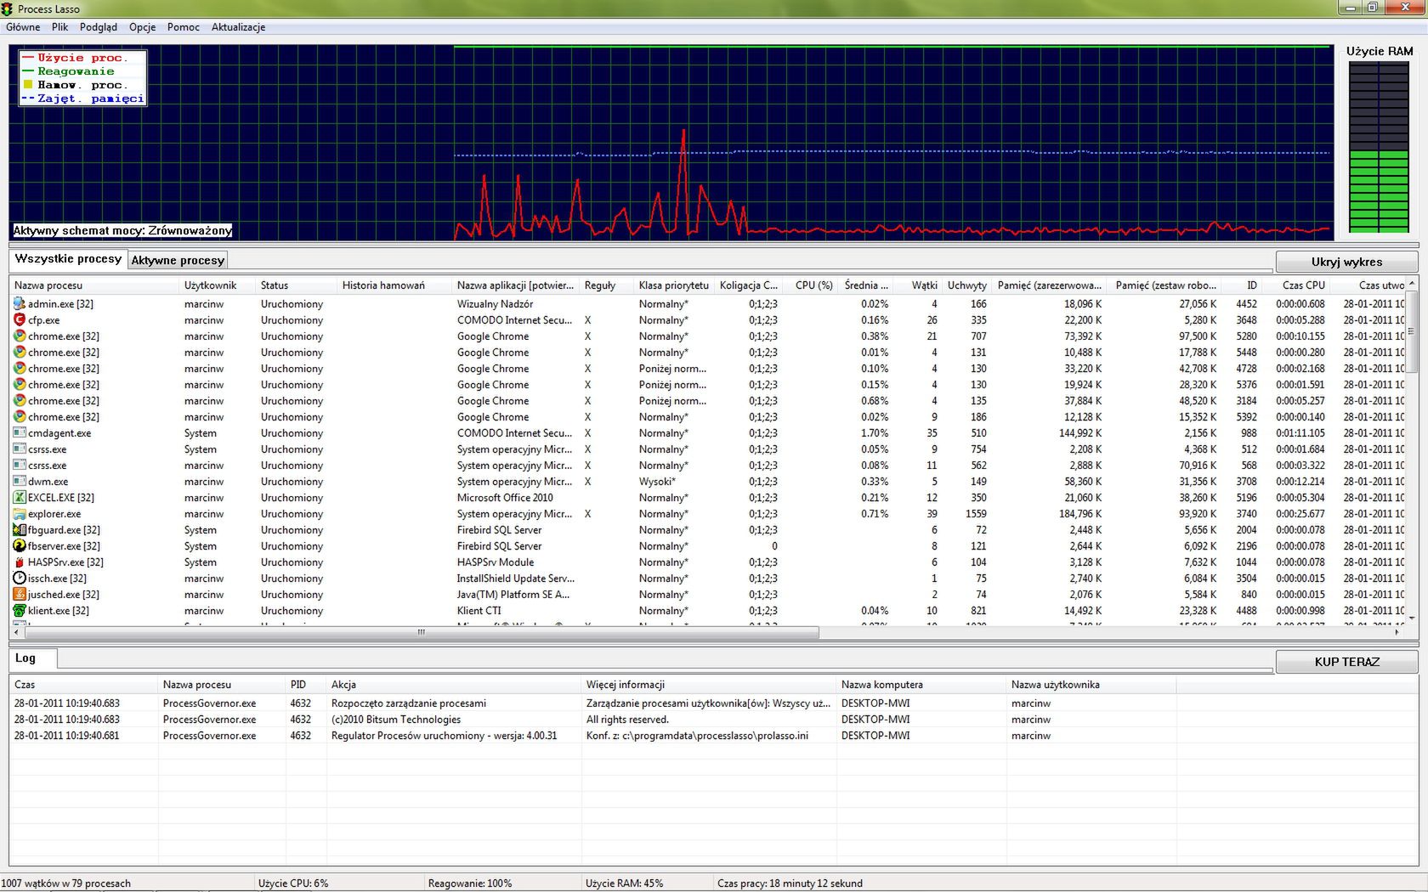Image resolution: width=1428 pixels, height=892 pixels.
Task: Open the Aktualizacje menu
Action: tap(238, 27)
